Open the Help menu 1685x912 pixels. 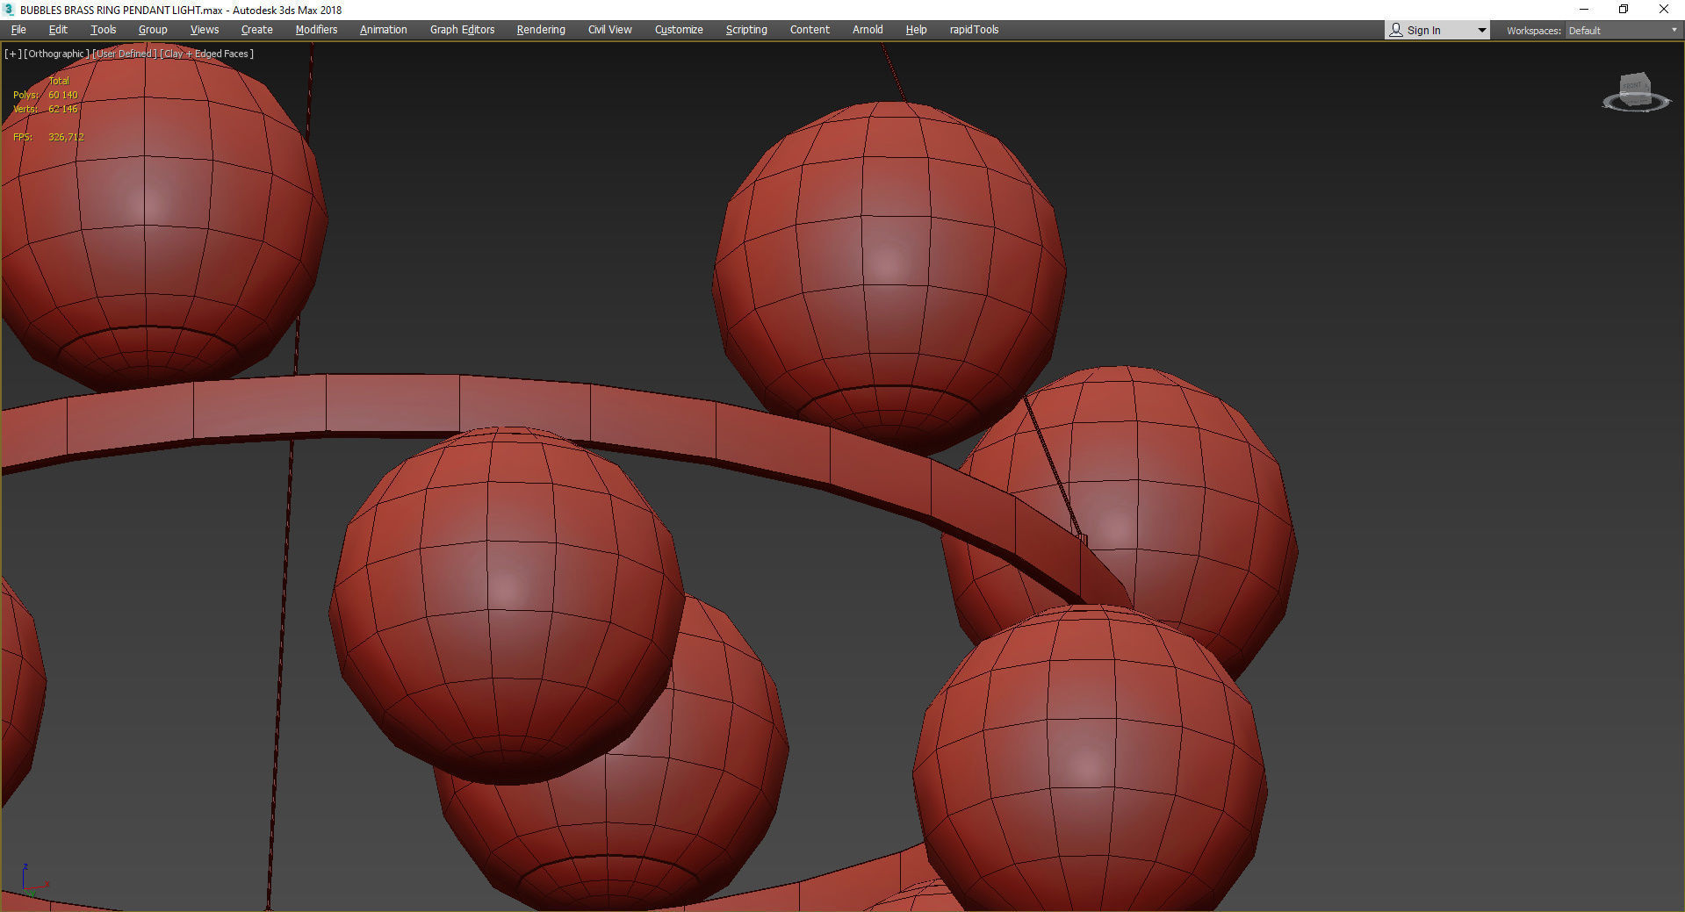(916, 30)
